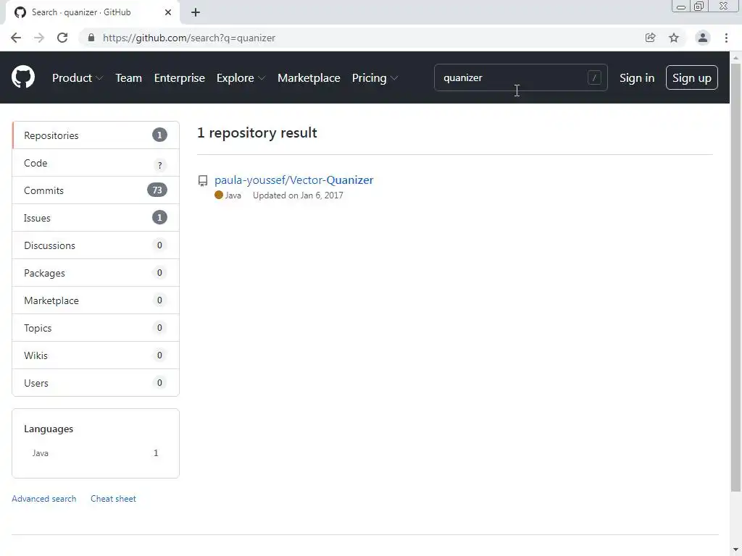Select Packages results filter
Image resolution: width=742 pixels, height=556 pixels.
click(x=96, y=273)
